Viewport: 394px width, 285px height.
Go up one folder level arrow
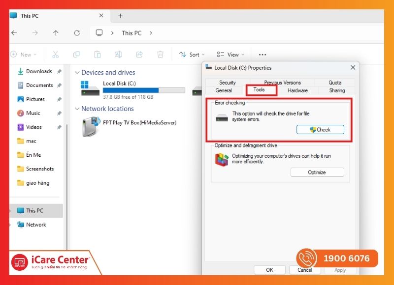click(x=56, y=33)
